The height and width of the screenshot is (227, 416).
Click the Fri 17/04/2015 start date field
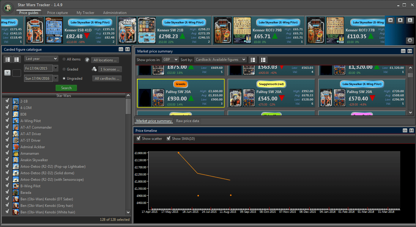pos(38,68)
